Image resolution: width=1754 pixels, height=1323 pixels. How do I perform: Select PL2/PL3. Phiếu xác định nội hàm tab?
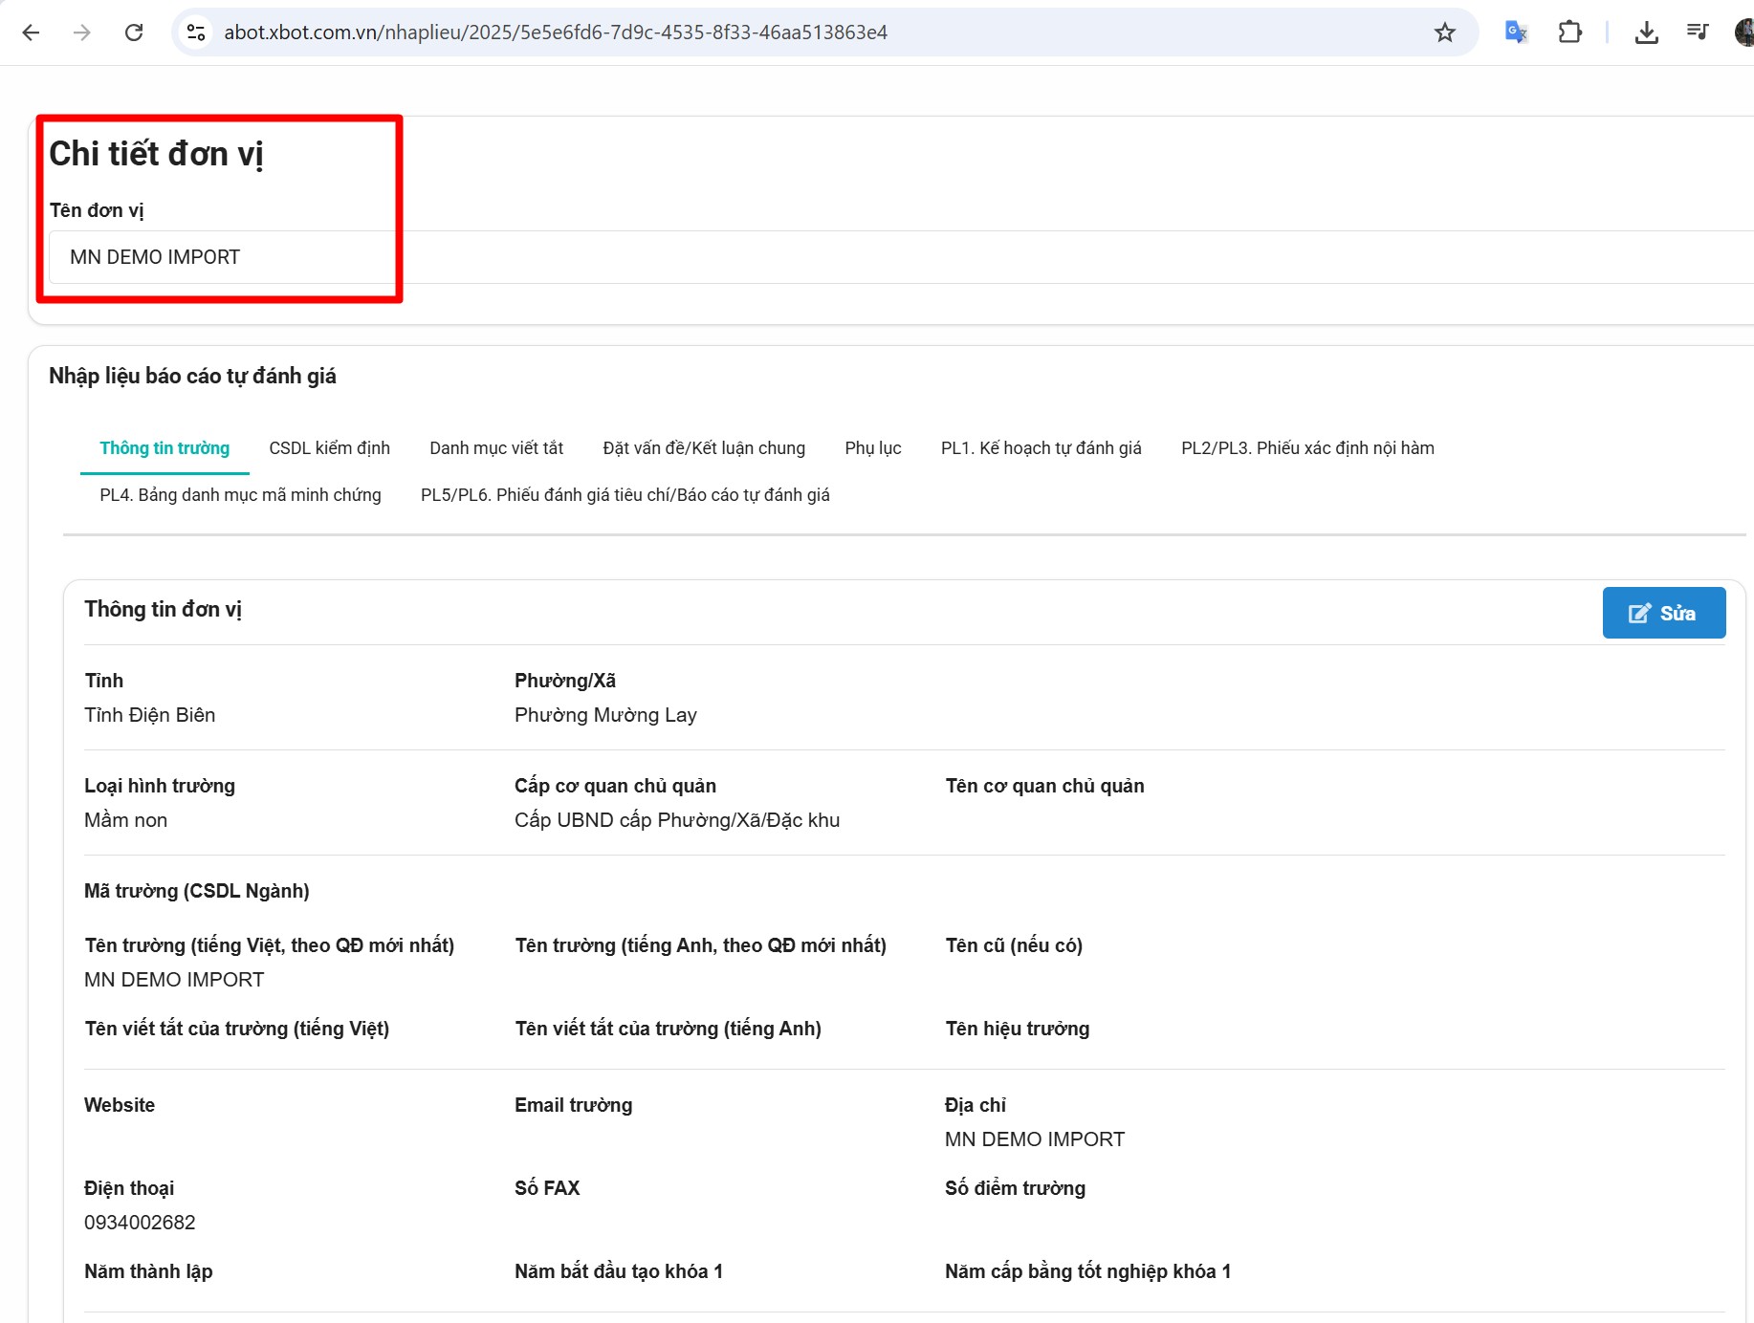(x=1306, y=448)
